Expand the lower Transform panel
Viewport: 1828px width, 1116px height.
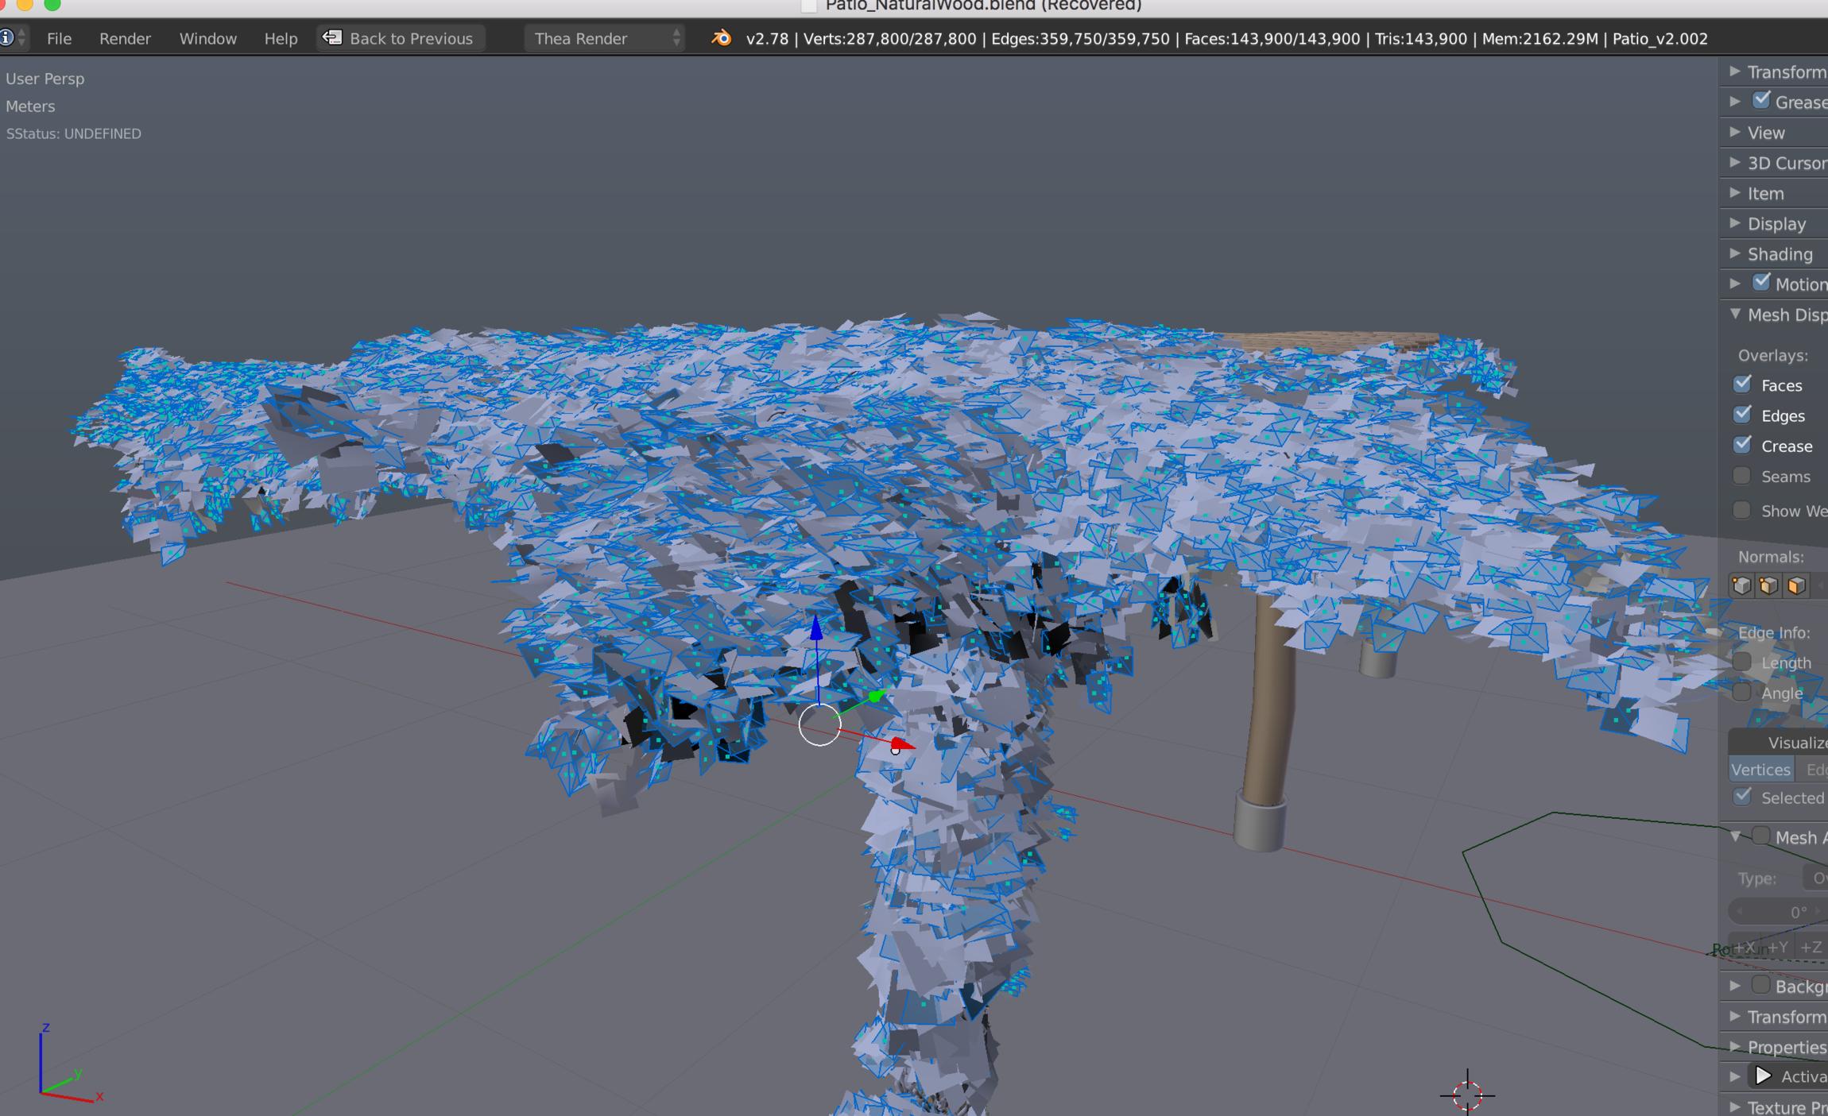pyautogui.click(x=1735, y=1017)
